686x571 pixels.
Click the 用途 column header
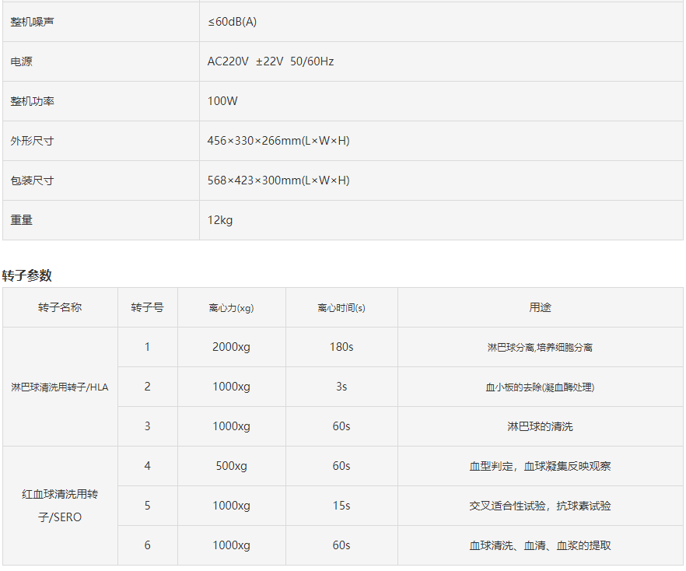pyautogui.click(x=540, y=307)
